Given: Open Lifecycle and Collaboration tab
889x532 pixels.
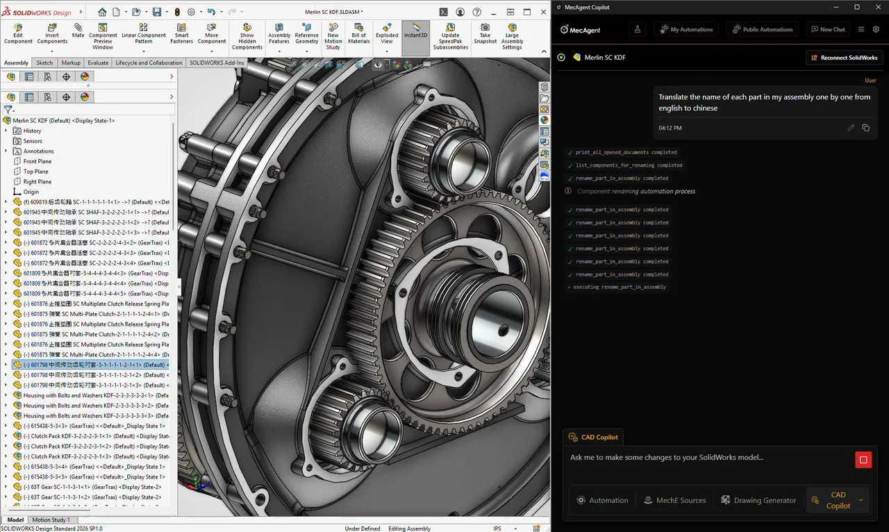Looking at the screenshot, I should (x=149, y=63).
